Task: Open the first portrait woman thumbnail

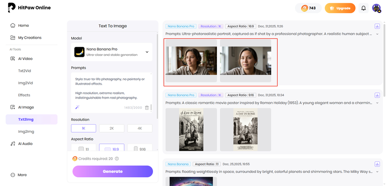Action: coord(191,60)
